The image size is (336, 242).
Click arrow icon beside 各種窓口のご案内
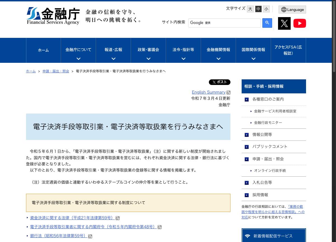tap(247, 100)
